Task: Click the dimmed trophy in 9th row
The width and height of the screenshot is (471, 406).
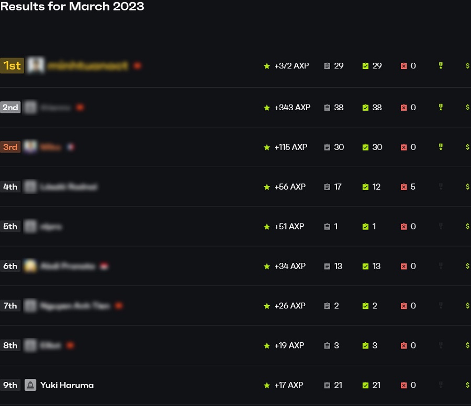Action: point(441,385)
